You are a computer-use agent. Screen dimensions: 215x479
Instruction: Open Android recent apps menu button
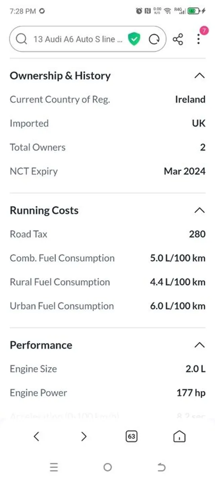pyautogui.click(x=54, y=467)
